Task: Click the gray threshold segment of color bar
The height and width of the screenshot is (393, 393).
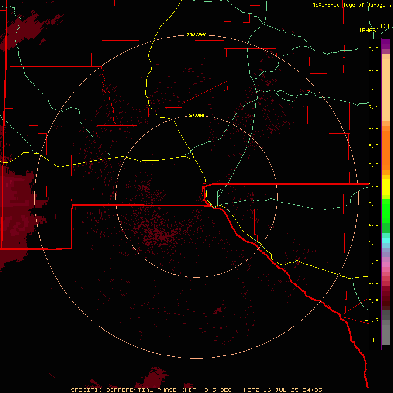Action: (386, 328)
